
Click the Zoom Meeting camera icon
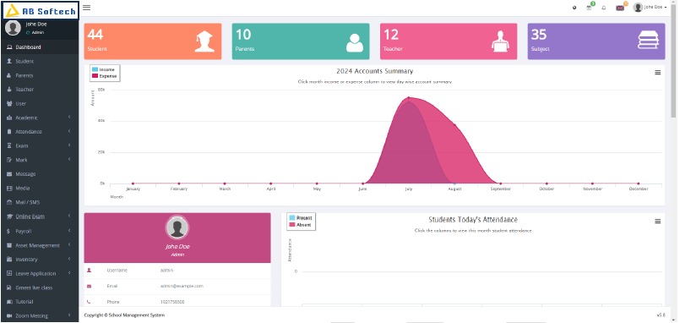click(9, 315)
